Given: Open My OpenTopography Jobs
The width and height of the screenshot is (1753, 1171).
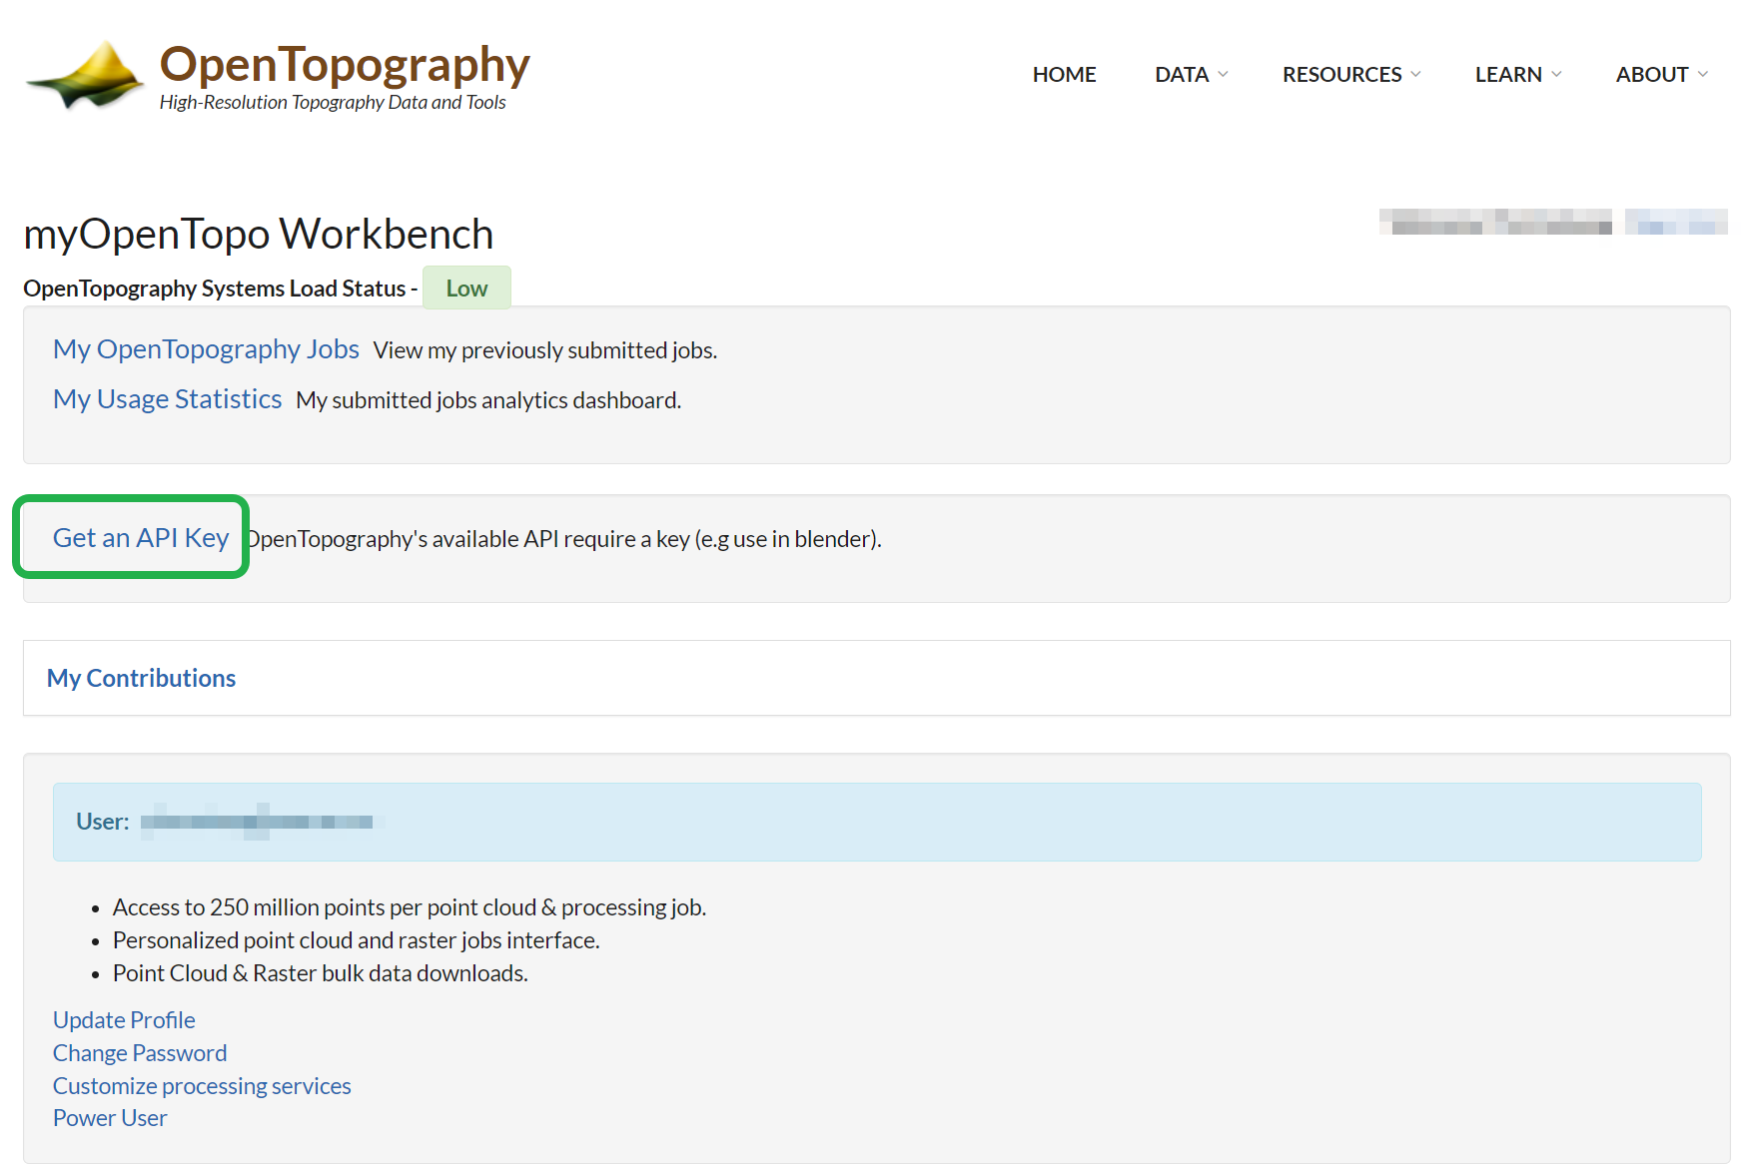Looking at the screenshot, I should coord(206,349).
